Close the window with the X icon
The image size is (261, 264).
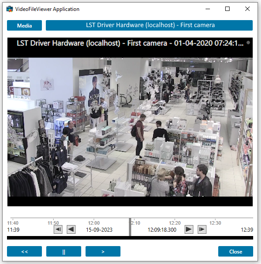[x=247, y=9]
